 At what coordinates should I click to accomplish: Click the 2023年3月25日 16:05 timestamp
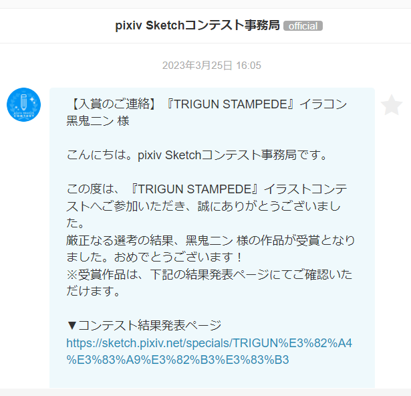(212, 66)
